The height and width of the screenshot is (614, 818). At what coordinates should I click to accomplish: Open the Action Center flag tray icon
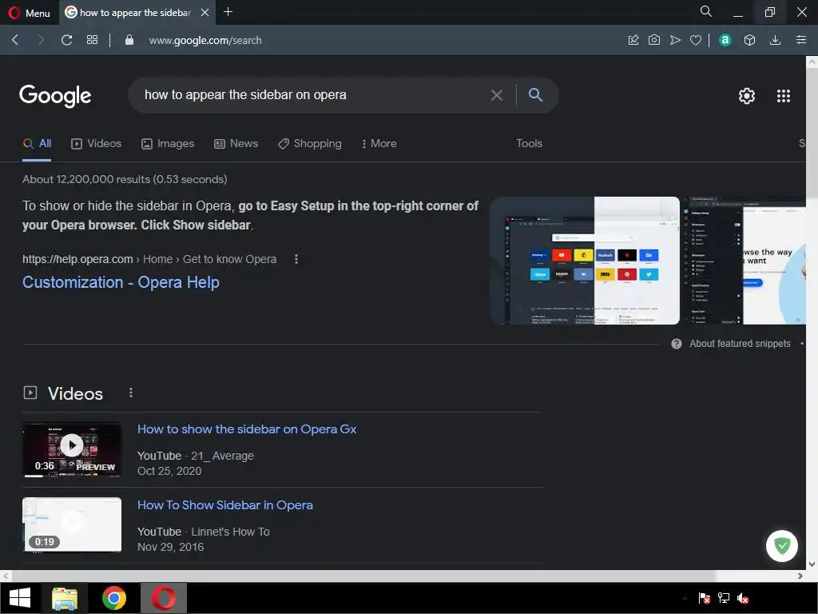tap(705, 598)
